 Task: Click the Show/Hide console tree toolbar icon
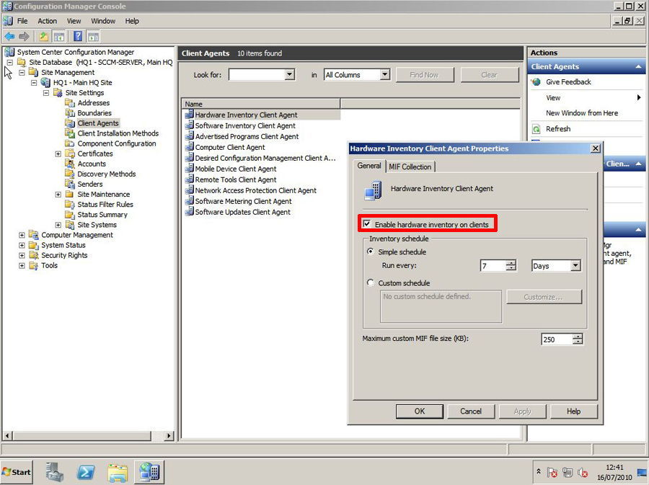point(59,36)
